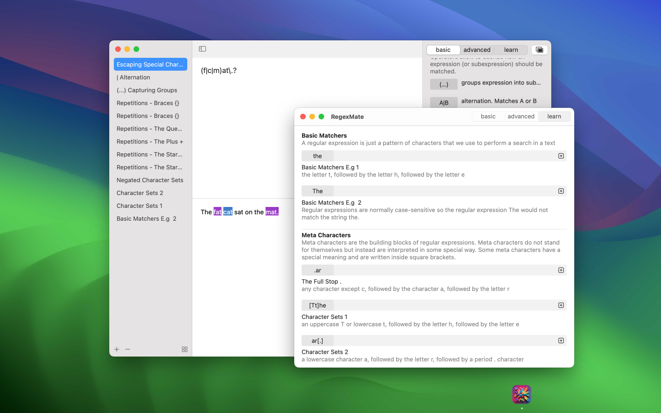Add the '[Tt]he' example pattern
Image resolution: width=661 pixels, height=413 pixels.
(561, 305)
